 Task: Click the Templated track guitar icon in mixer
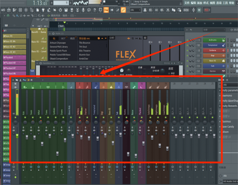pos(95,87)
